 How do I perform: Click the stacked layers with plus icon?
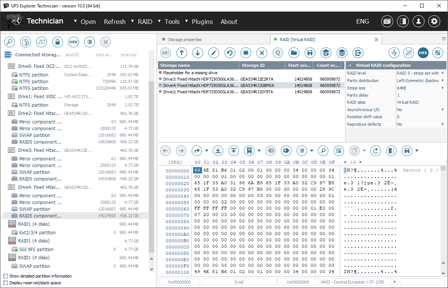(x=326, y=53)
